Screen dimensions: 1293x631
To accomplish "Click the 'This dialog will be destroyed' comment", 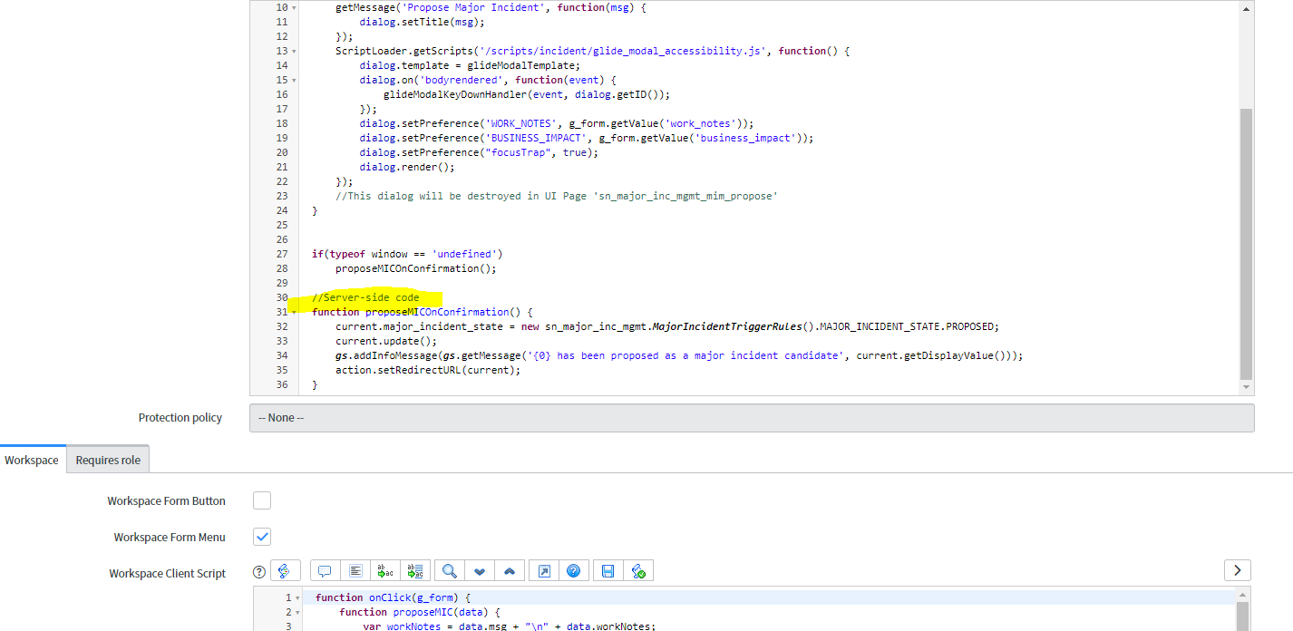I will (x=556, y=196).
